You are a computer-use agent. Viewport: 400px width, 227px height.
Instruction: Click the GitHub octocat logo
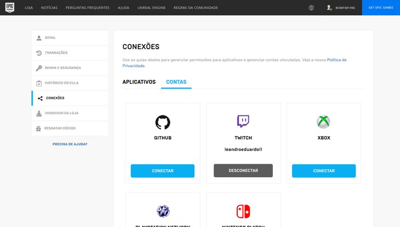163,123
